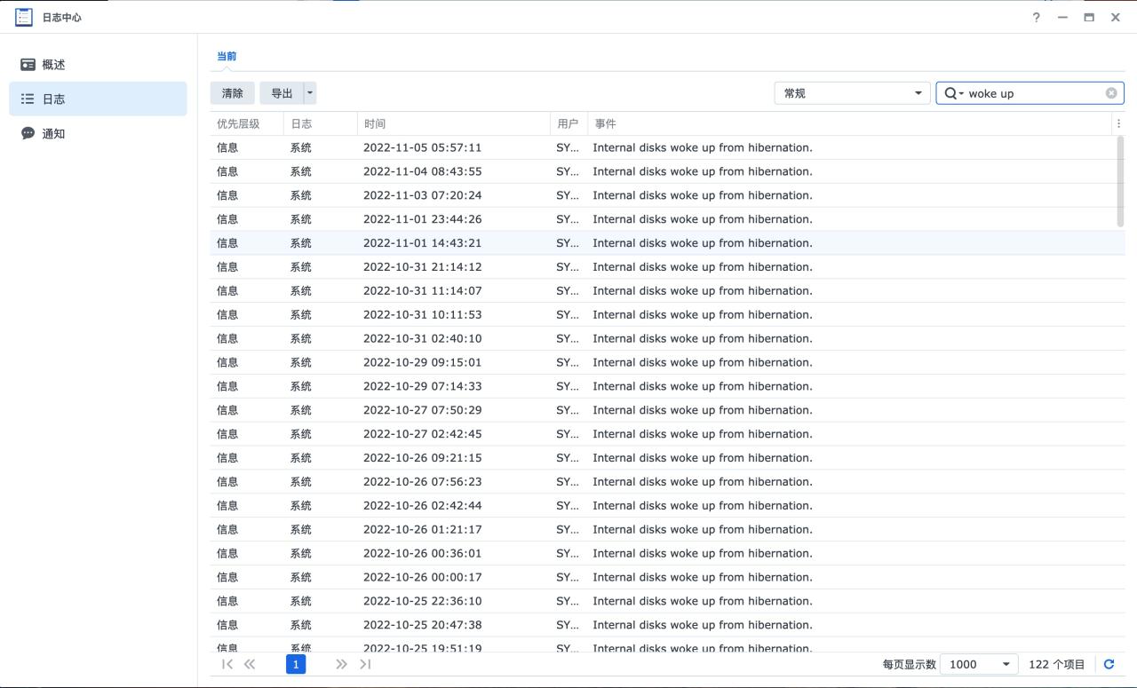Viewport: 1137px width, 688px height.
Task: Open 通知 notifications in sidebar
Action: [53, 134]
